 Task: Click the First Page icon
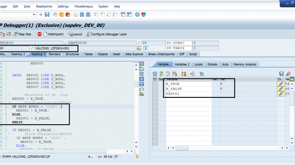tap(96, 14)
